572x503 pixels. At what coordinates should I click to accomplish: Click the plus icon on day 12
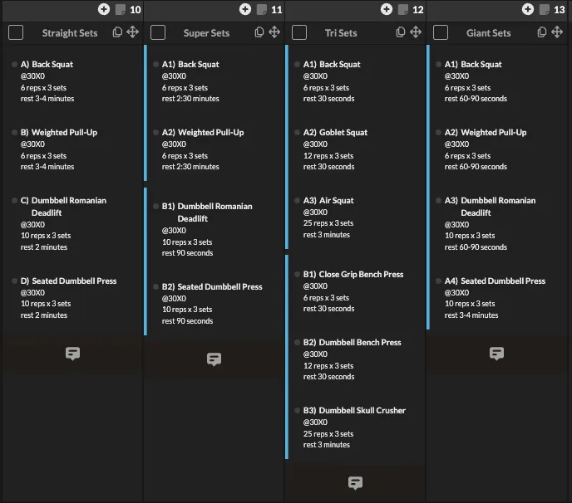point(387,9)
